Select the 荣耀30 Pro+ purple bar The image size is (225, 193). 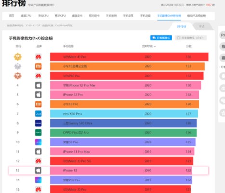pyautogui.click(x=123, y=142)
